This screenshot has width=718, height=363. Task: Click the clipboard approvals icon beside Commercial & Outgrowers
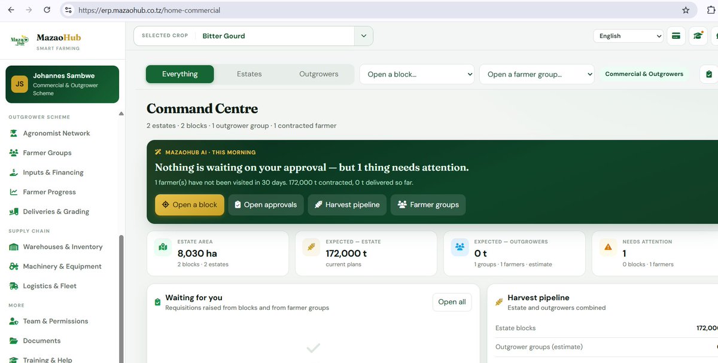pyautogui.click(x=709, y=74)
